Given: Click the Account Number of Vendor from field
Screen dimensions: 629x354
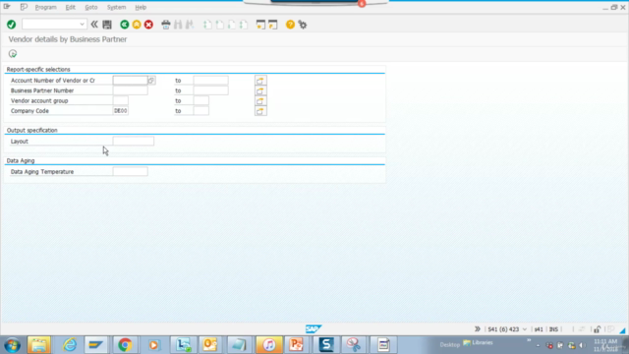Looking at the screenshot, I should 130,81.
